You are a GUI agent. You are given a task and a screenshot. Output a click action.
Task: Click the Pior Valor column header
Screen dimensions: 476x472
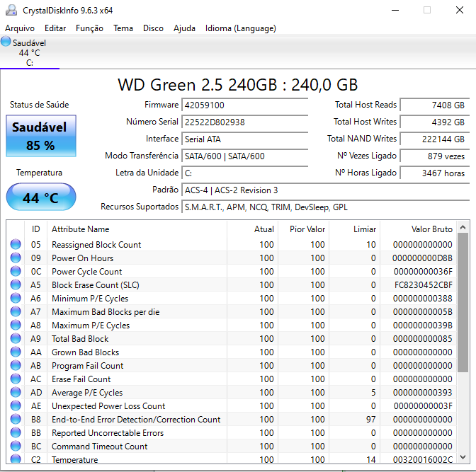point(303,229)
